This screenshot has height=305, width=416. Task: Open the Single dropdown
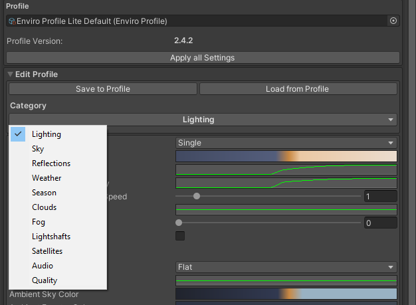(x=286, y=143)
